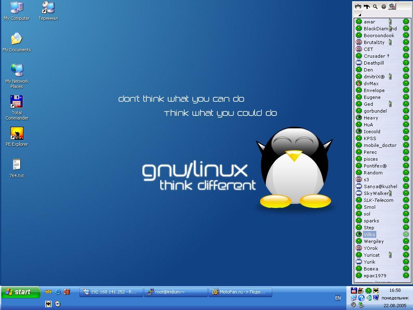
Task: Click the green ICQ flower tray icon
Action: pos(368,291)
